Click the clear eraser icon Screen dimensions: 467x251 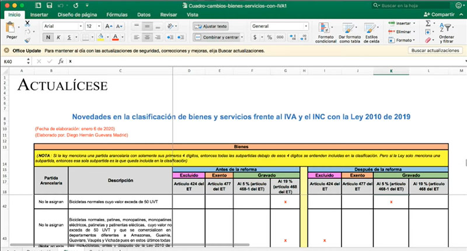428,40
